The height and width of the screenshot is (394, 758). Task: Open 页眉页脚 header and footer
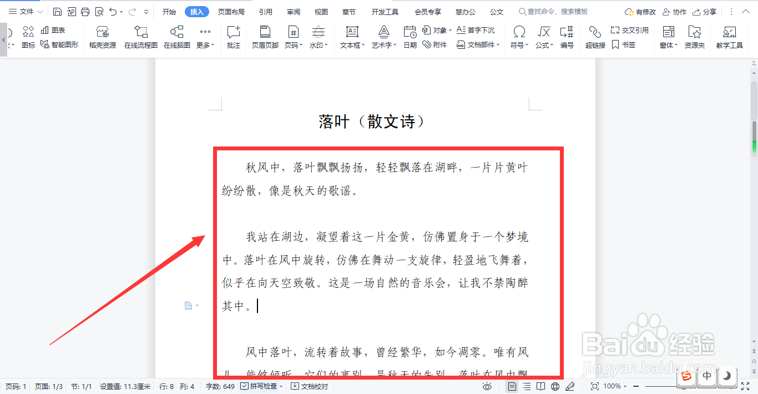coord(265,37)
